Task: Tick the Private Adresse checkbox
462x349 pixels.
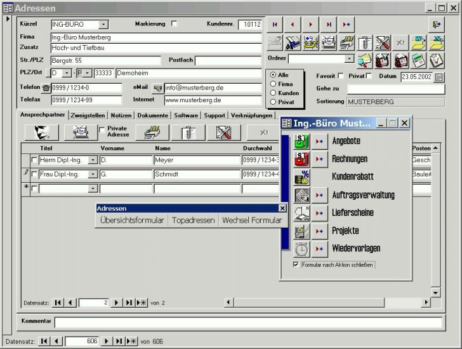Action: 102,129
